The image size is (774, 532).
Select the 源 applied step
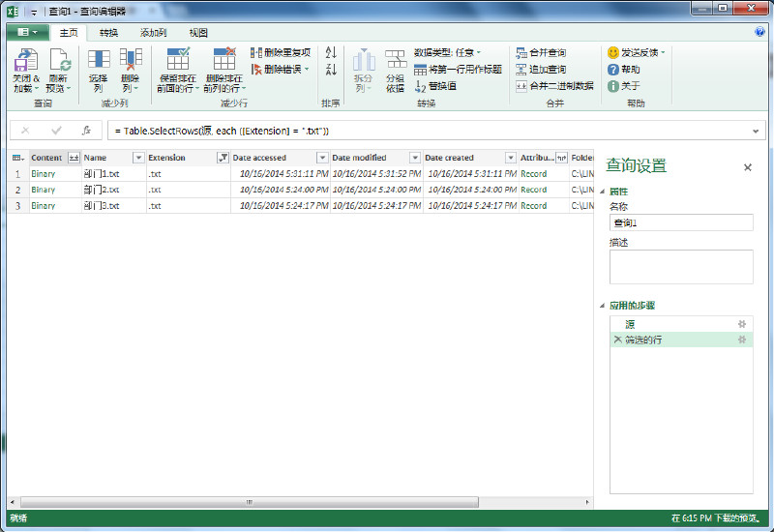(x=681, y=324)
